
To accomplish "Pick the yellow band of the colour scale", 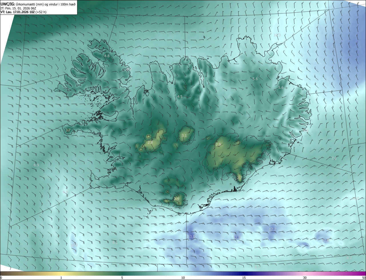I will pyautogui.click(x=61, y=273).
